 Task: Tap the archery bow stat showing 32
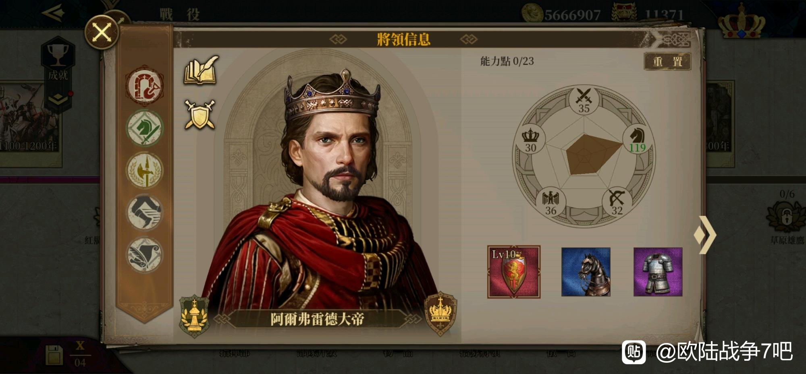point(617,202)
